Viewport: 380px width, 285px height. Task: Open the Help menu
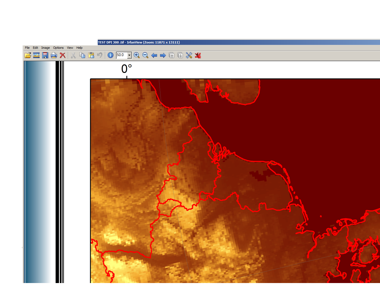coord(79,48)
